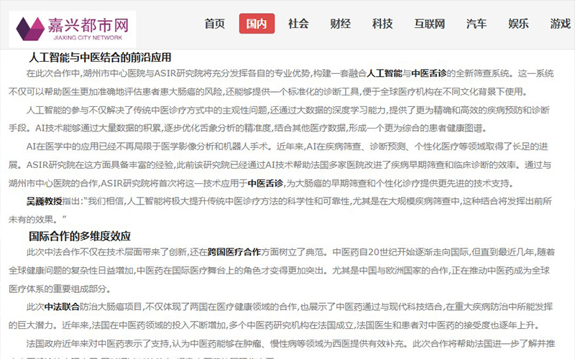Navigate to the 汽车 section
Image resolution: width=575 pixels, height=359 pixels.
(x=477, y=24)
